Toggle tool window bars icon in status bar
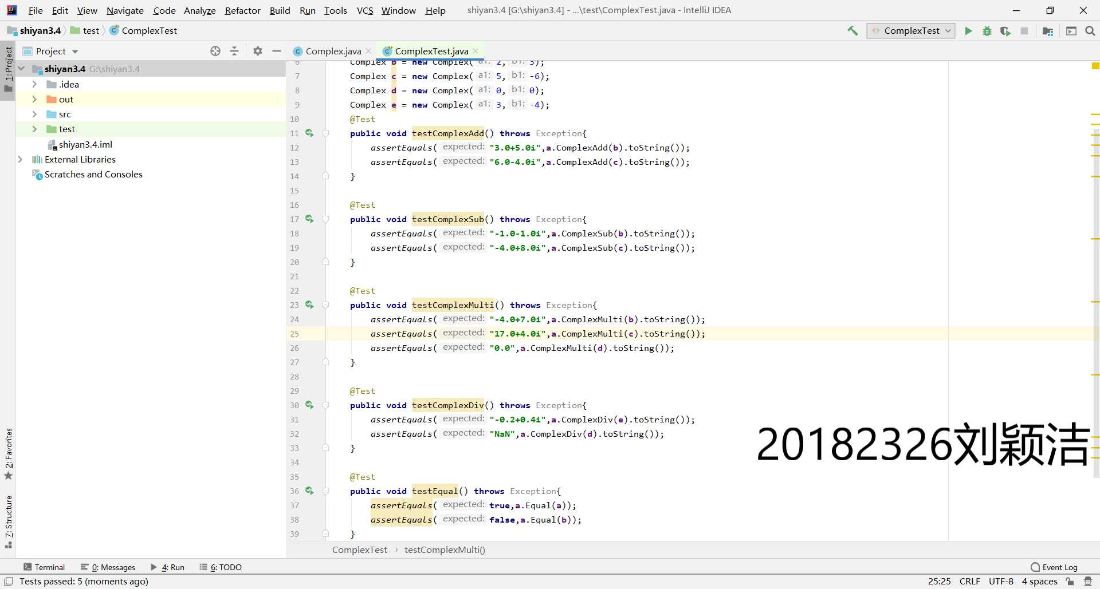Viewport: 1100px width, 589px height. 9,582
